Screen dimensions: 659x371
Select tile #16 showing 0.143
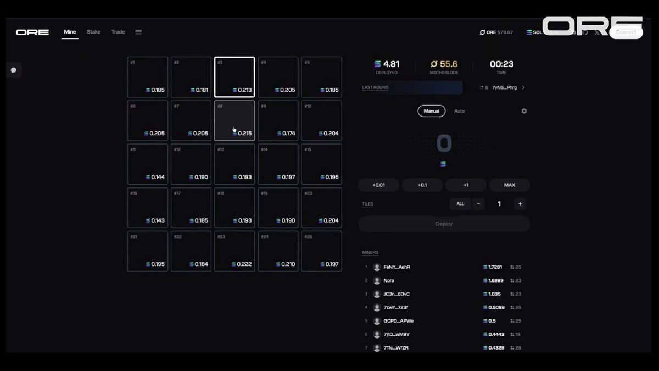(148, 208)
